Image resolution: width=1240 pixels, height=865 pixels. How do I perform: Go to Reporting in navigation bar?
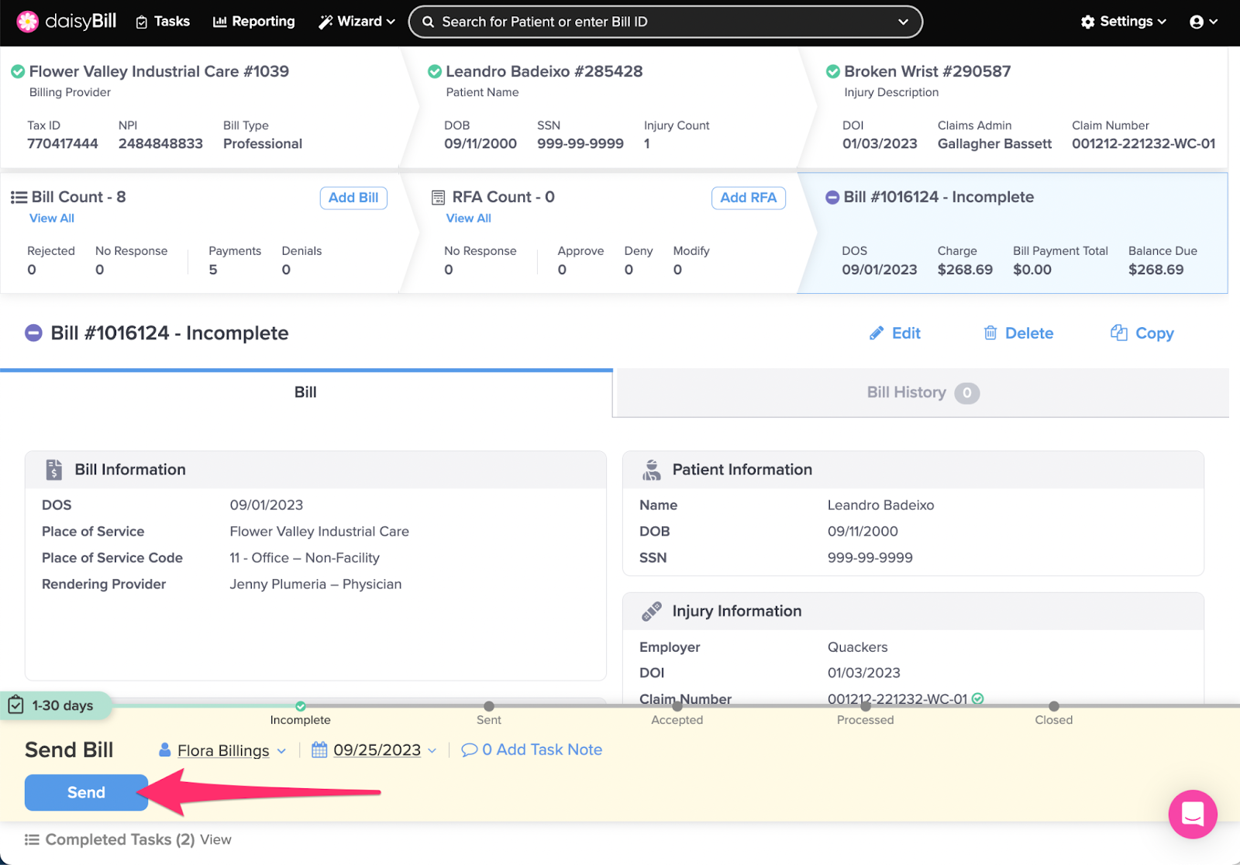click(x=253, y=22)
